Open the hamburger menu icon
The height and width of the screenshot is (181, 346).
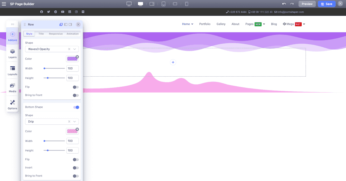tap(4, 4)
